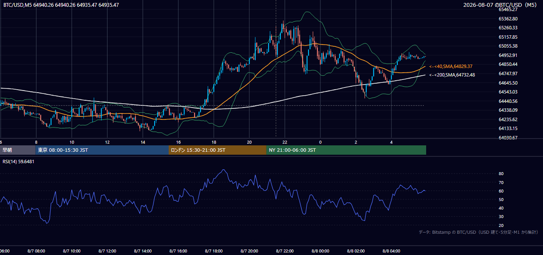Click the BTC/USD,M5 OHLC title text

(61, 5)
